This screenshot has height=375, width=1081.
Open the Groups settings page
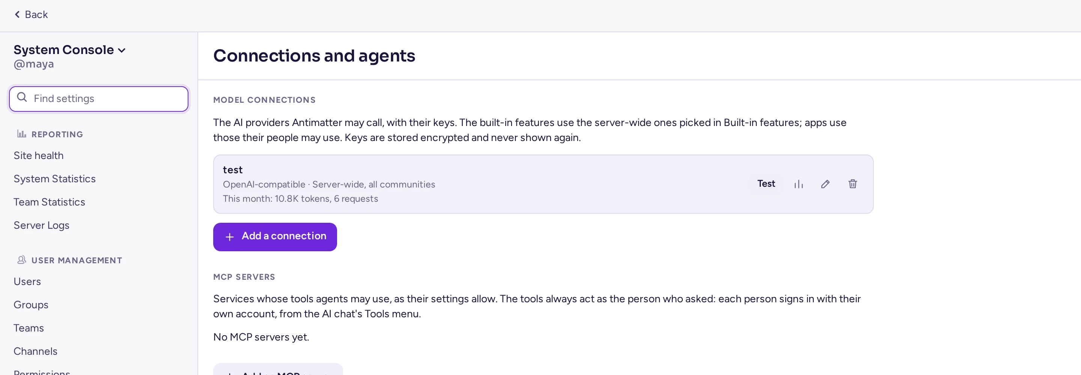31,305
